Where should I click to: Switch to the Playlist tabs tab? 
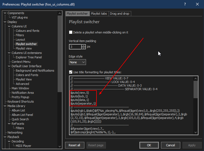[99, 14]
